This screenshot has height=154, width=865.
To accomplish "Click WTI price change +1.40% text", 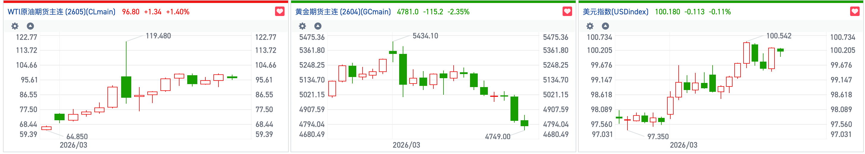I will coord(178,12).
